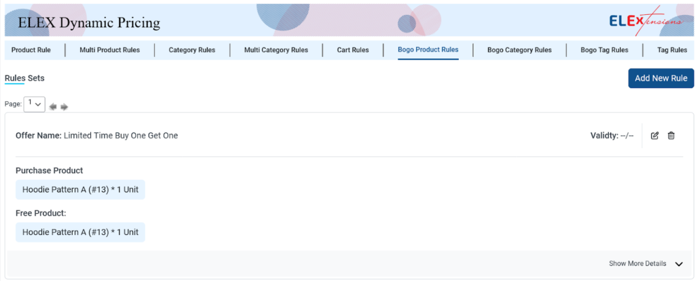Open the Bogo Category Rules tab
This screenshot has height=281, width=695.
(x=519, y=50)
